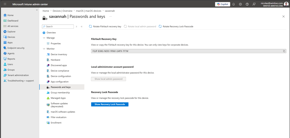Click Rotate FileVault recovery key
The image size is (290, 138).
click(105, 27)
